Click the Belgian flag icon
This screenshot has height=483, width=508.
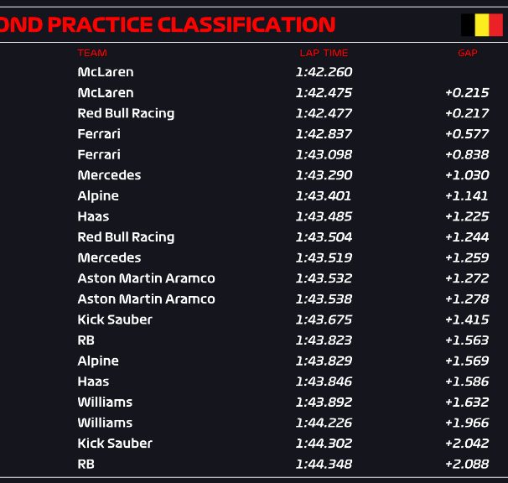pos(482,25)
